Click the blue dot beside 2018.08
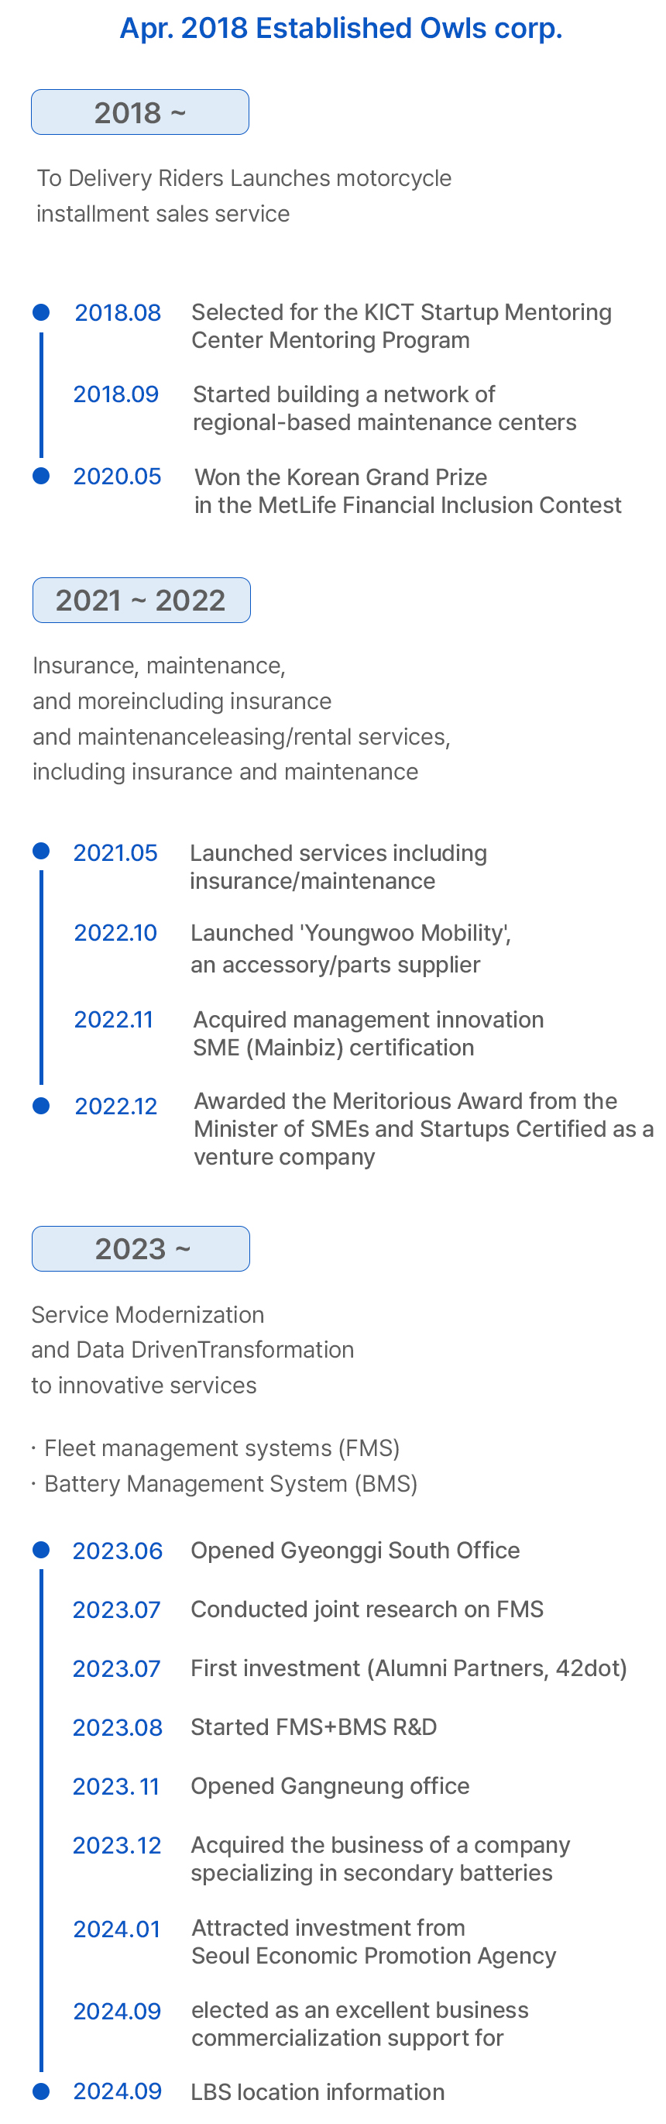This screenshot has height=2124, width=666. (41, 312)
